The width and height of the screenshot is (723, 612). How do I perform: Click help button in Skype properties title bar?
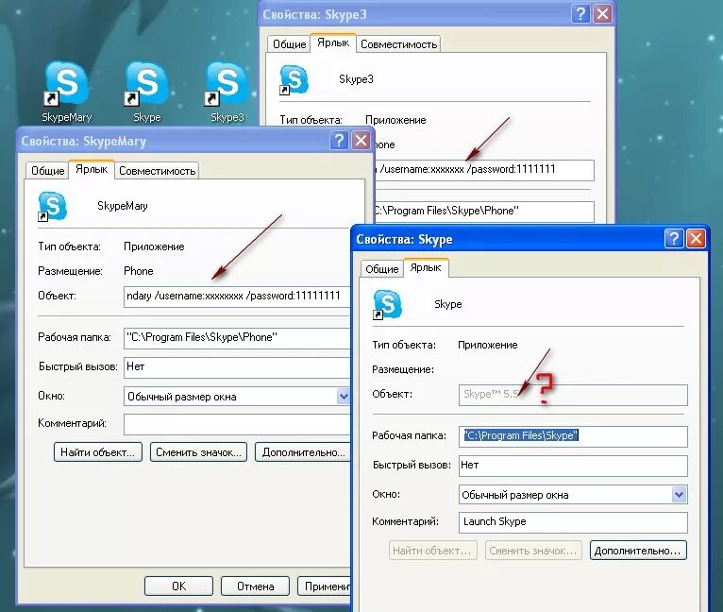[674, 239]
